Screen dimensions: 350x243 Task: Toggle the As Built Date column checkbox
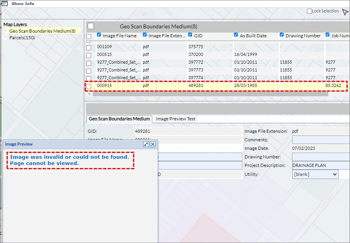click(x=236, y=35)
